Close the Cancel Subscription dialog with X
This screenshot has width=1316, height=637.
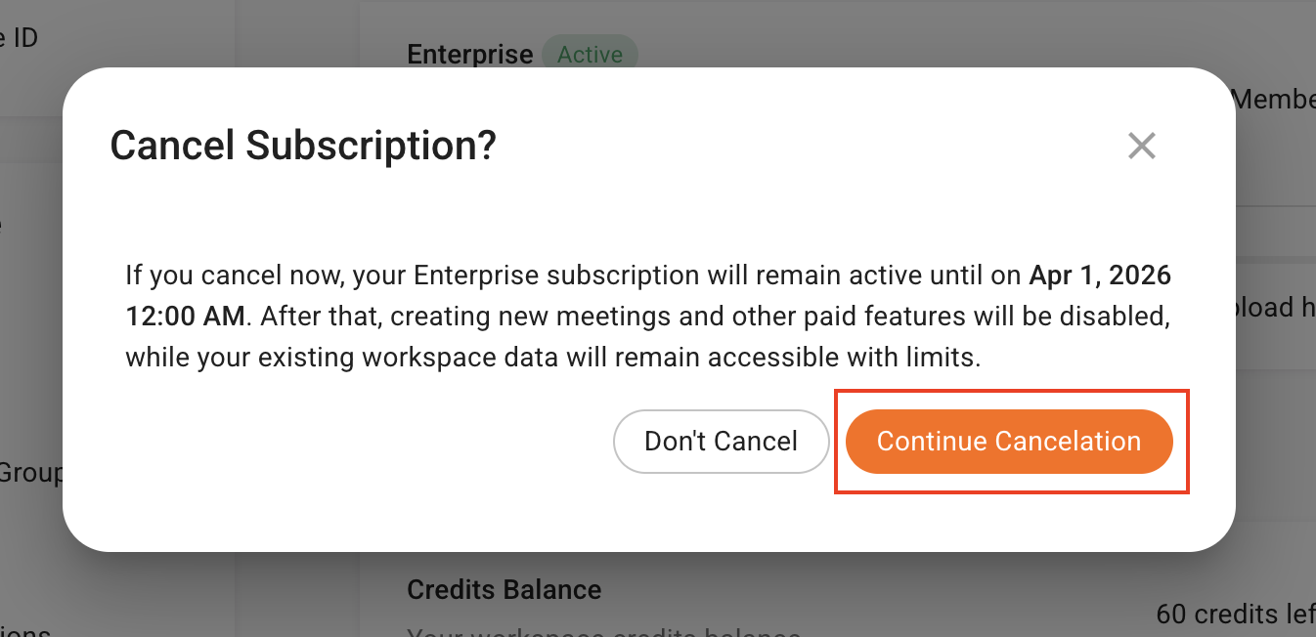[x=1141, y=147]
